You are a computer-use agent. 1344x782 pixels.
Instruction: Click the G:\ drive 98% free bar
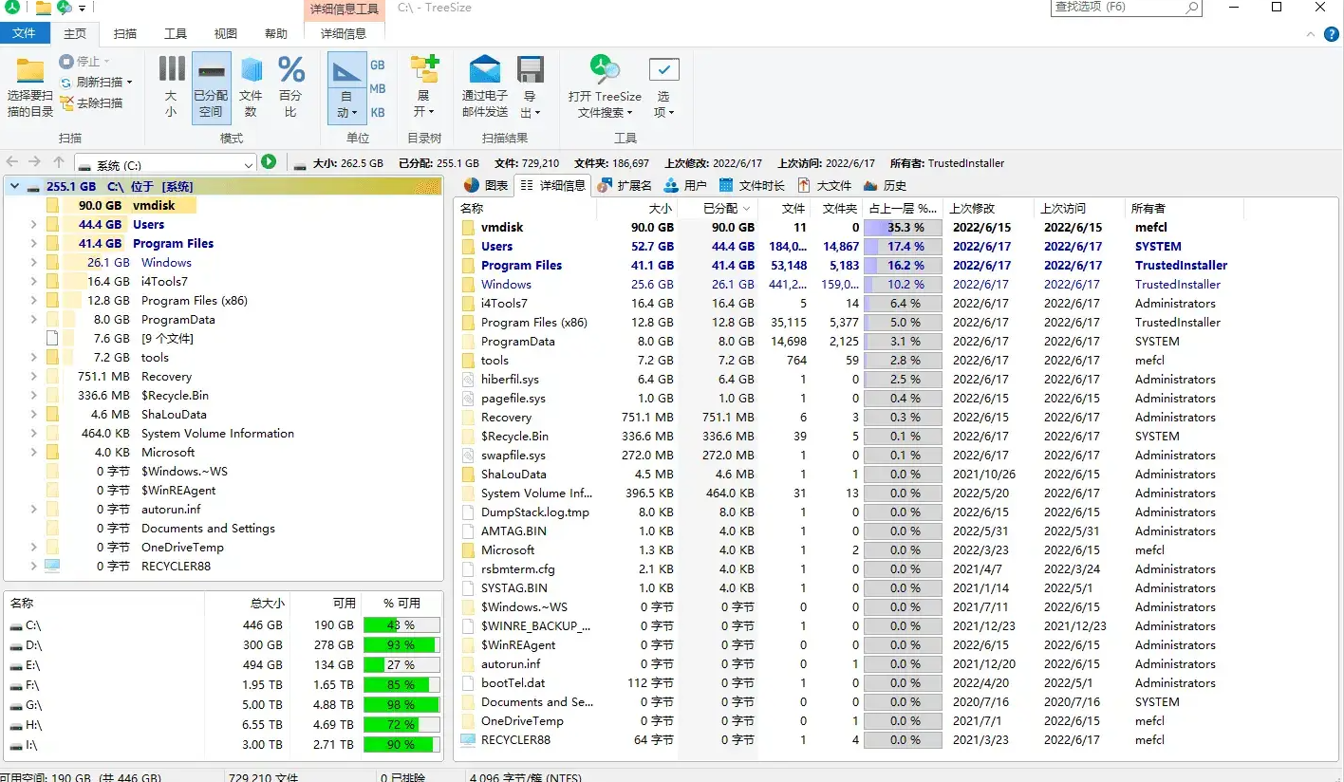pos(401,705)
